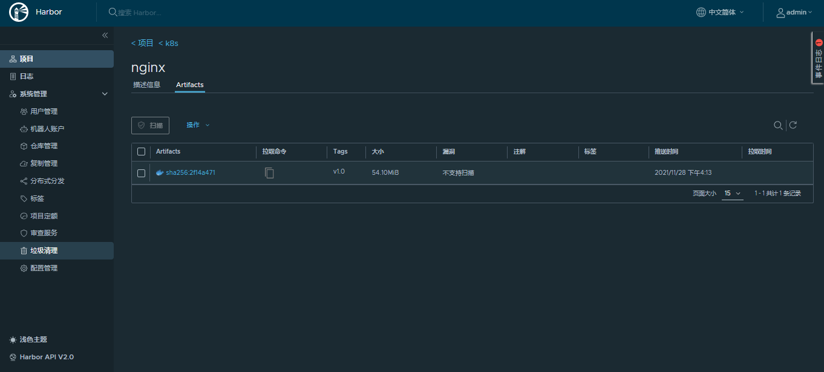Click the 2021/11/28 下午4:13 push time

click(683, 172)
